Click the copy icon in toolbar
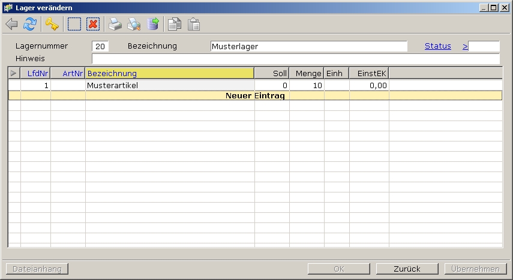The image size is (513, 280). [175, 25]
